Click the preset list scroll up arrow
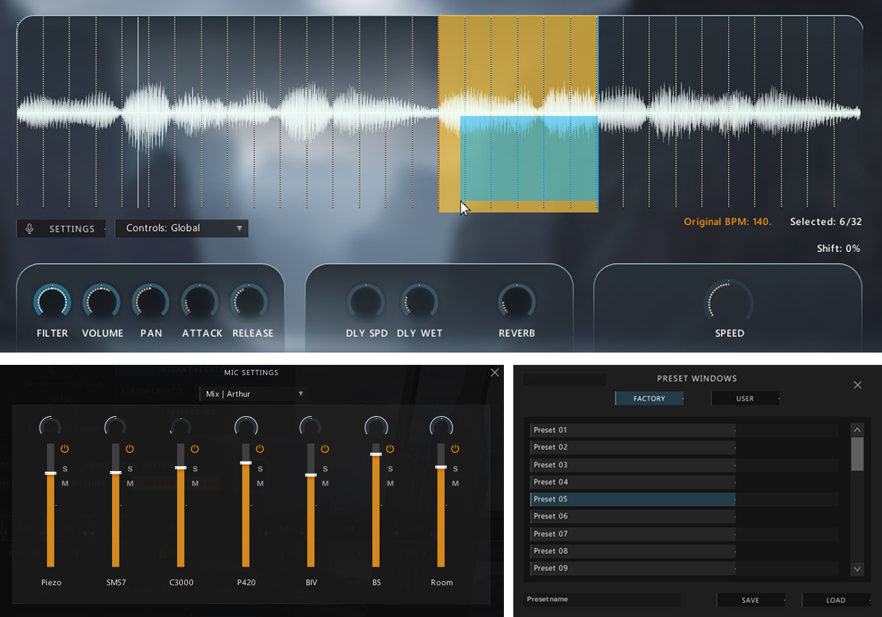The width and height of the screenshot is (882, 617). point(857,430)
